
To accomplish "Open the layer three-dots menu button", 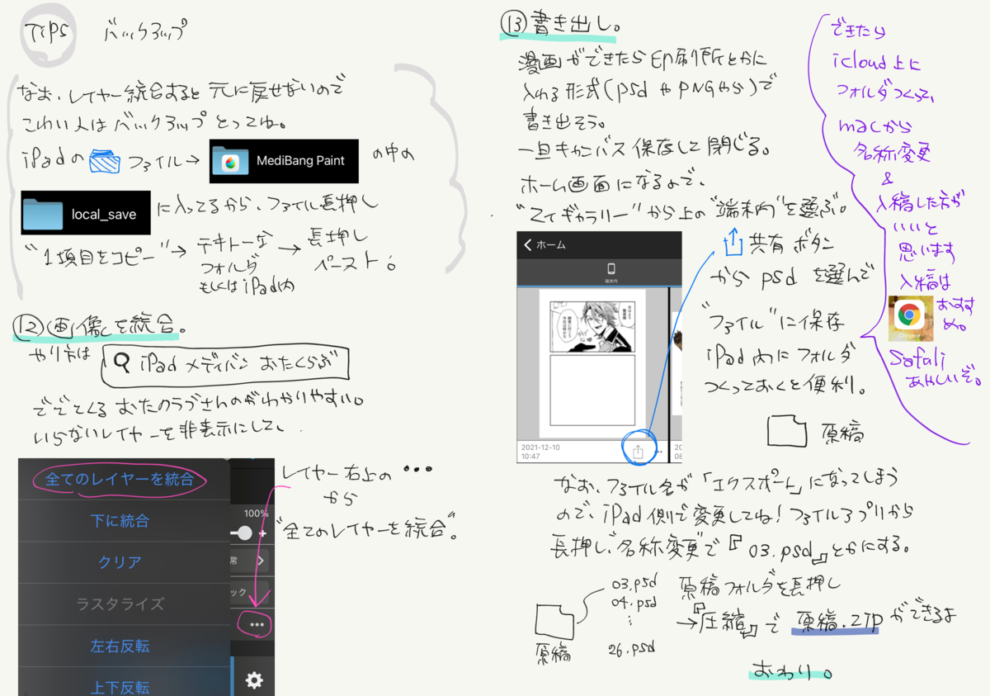I will pos(257,624).
